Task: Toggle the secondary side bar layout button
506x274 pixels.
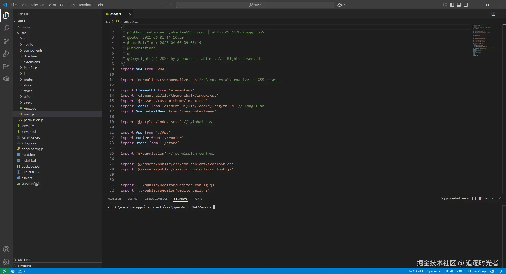Action: (466, 5)
